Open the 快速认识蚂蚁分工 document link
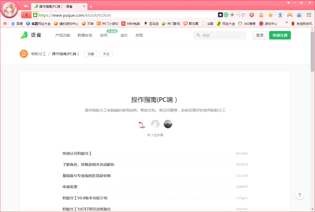This screenshot has height=212, width=315. click(x=77, y=153)
